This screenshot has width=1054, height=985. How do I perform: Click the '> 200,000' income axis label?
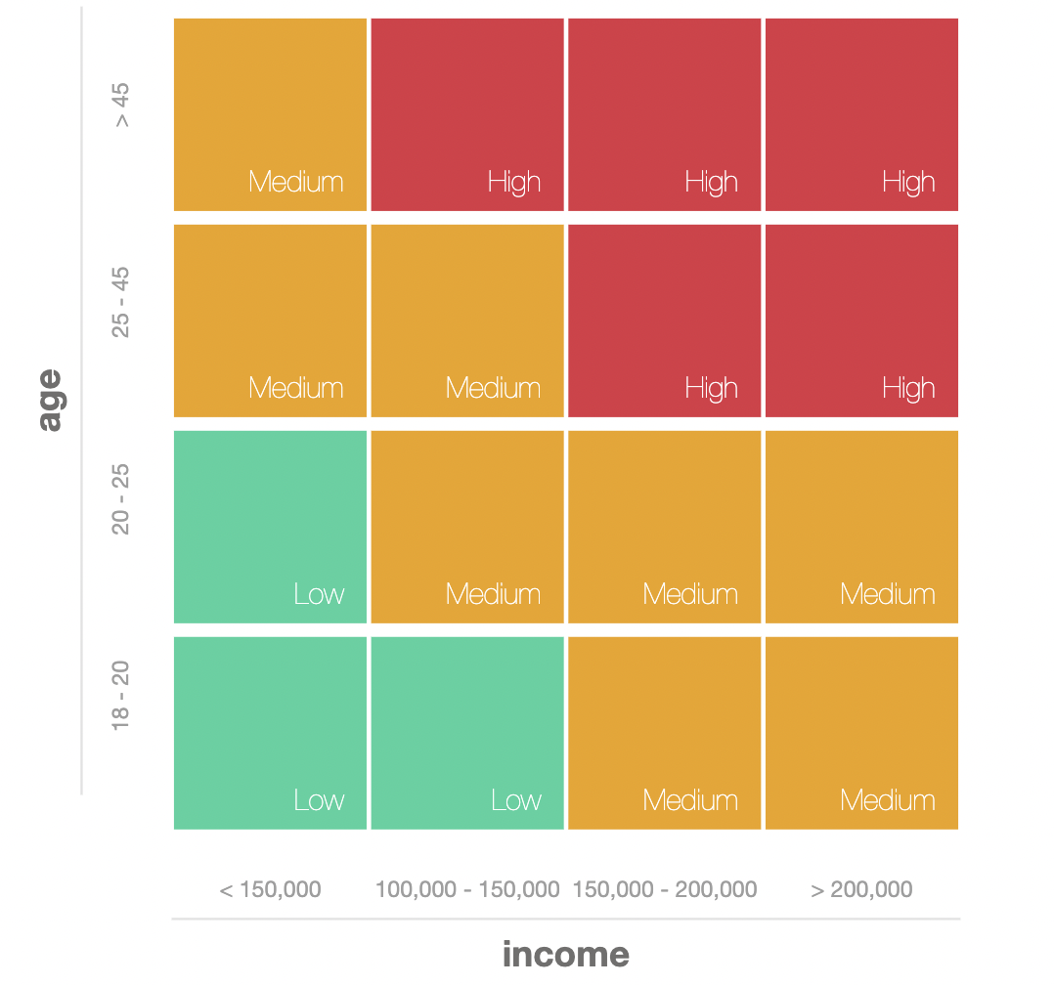tap(861, 889)
